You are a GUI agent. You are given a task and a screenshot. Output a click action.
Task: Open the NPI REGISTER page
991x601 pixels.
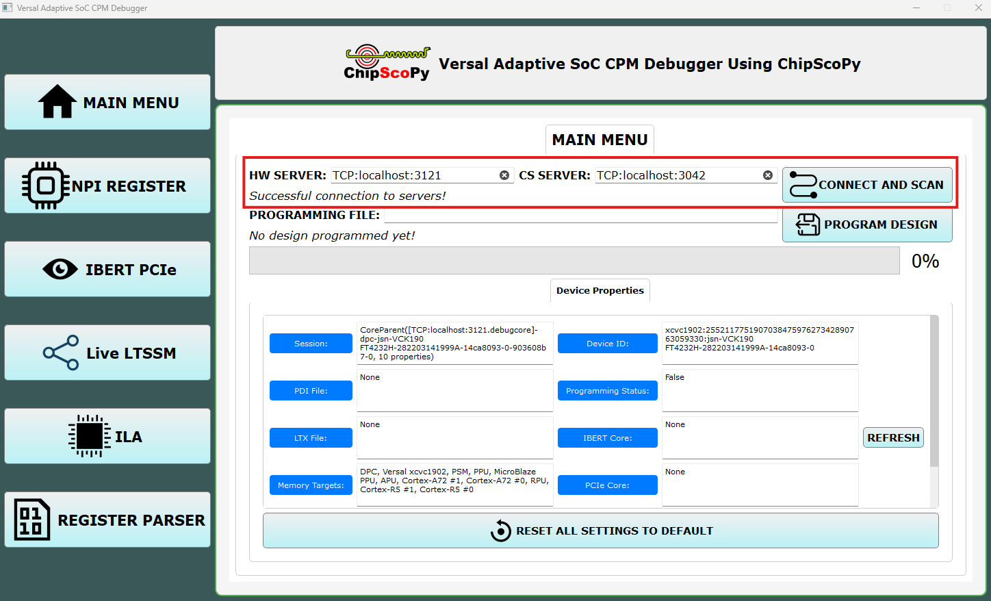tap(107, 186)
